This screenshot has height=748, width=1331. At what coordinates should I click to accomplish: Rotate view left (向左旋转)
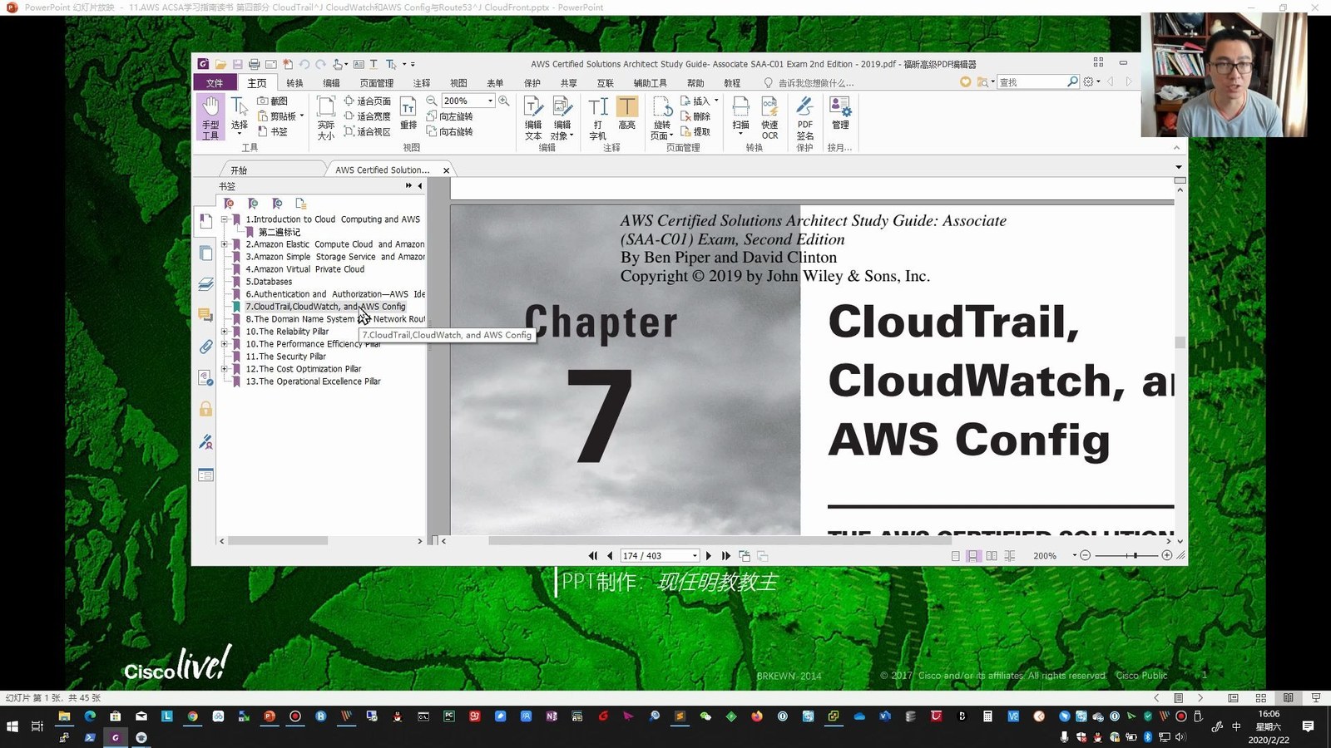coord(449,116)
